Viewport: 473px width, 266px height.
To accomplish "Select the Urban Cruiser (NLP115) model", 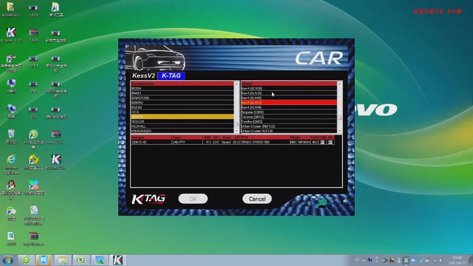I will 289,126.
